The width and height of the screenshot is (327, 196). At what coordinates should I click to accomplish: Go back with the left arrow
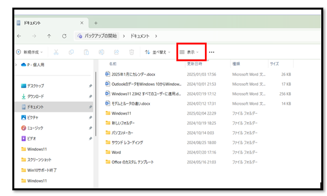tap(19, 36)
